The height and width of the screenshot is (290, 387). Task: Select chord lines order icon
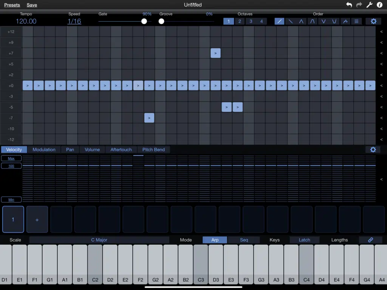coord(356,21)
